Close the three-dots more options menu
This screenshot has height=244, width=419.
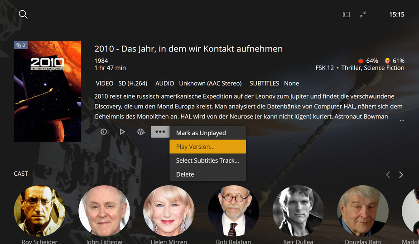coord(160,132)
